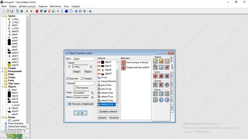Collapse the Sprites folder in resource tree
This screenshot has height=139, width=248.
tap(3, 16)
